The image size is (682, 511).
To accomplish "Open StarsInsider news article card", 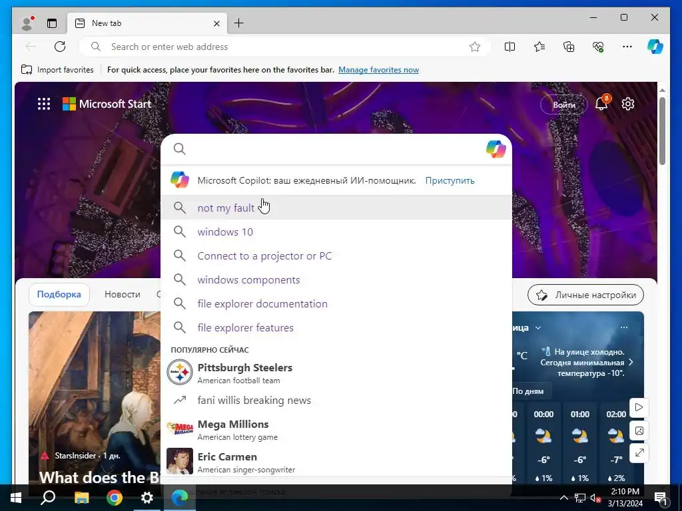I will pos(95,398).
